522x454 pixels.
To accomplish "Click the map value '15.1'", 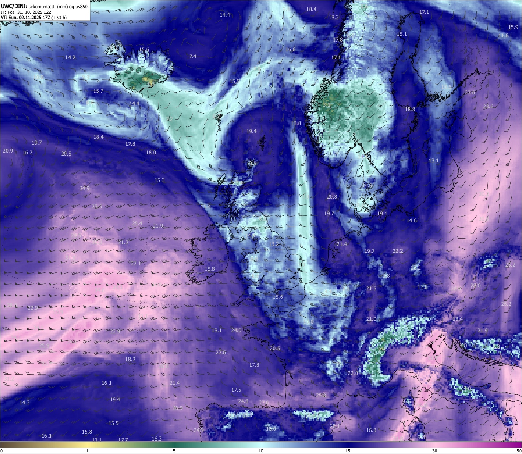I will coord(402,34).
